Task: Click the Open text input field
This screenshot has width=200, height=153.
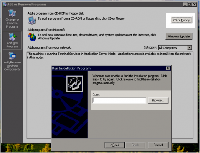Action: tap(119, 101)
